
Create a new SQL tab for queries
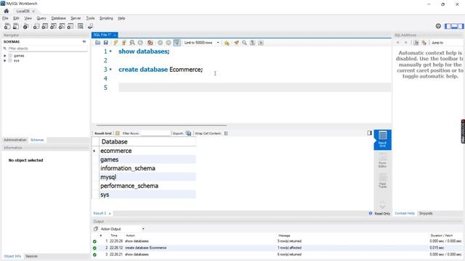7,26
